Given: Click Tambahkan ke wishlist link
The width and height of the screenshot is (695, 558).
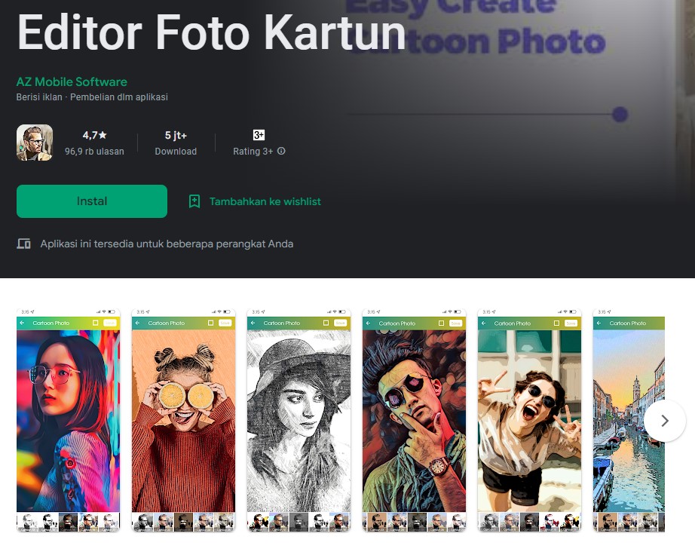Looking at the screenshot, I should coord(265,201).
